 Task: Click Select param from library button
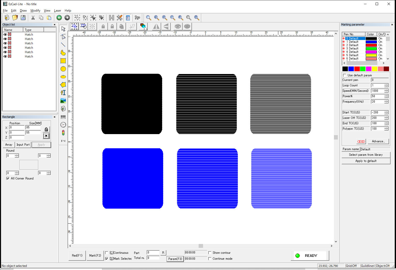(366, 155)
